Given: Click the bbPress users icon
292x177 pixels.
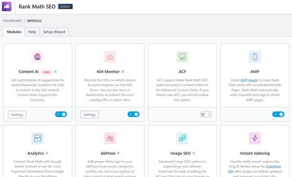Looking at the screenshot, I should point(110,138).
